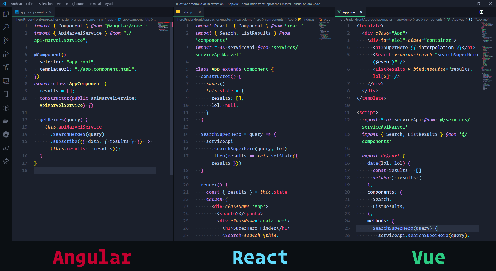Click getHeroes(query) method in Angular editor

(x=61, y=120)
